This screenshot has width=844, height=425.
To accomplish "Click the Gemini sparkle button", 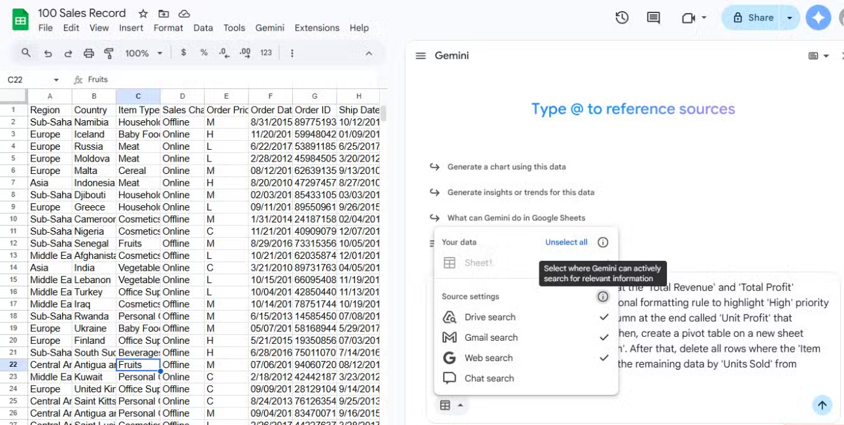I will point(818,18).
